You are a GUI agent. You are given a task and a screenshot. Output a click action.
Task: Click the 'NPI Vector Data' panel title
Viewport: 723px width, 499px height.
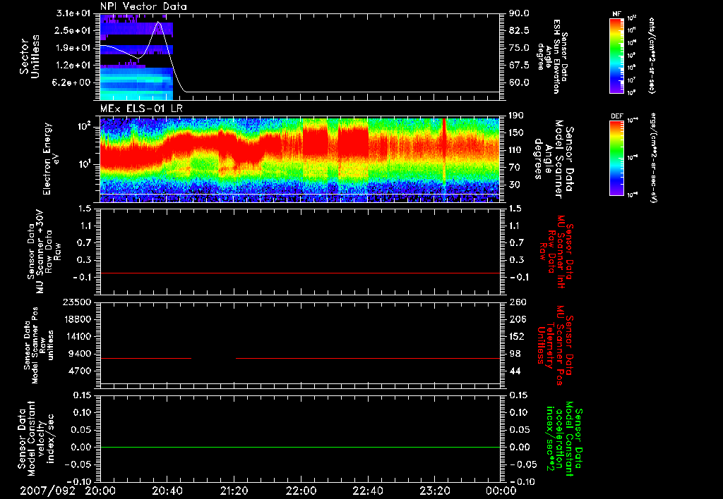pos(143,6)
